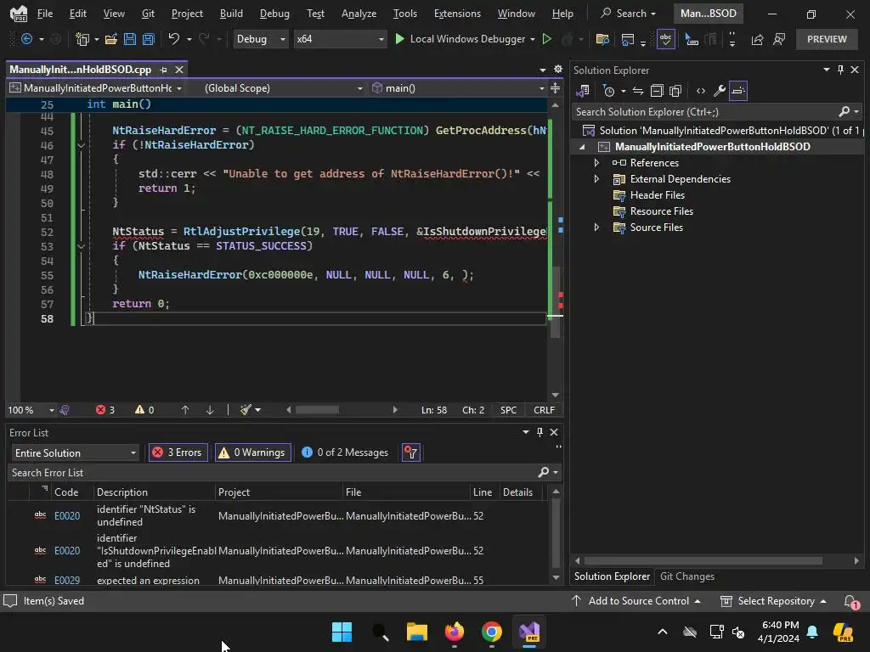
Task: Open the Send Feedback icon
Action: click(779, 39)
